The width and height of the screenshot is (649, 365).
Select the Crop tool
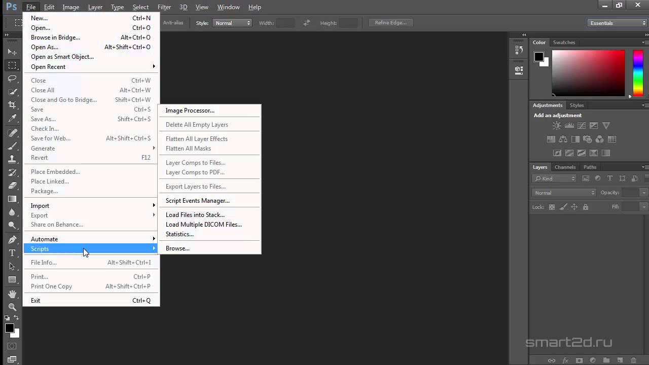(12, 105)
